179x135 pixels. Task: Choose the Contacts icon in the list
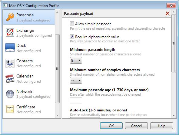point(10,63)
